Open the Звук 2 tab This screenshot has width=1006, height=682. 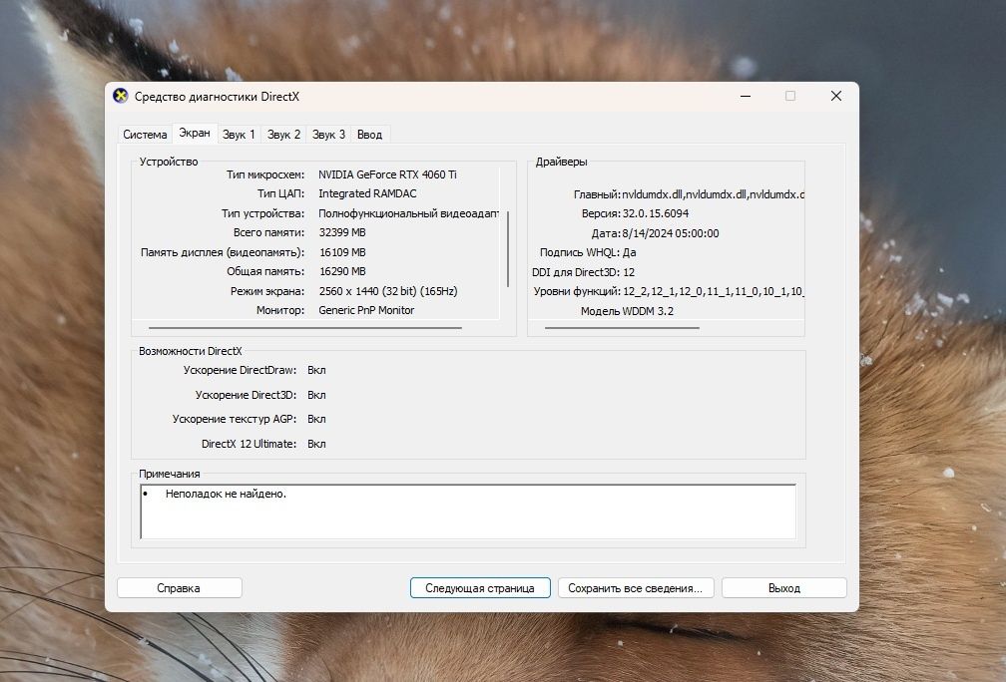pos(283,135)
